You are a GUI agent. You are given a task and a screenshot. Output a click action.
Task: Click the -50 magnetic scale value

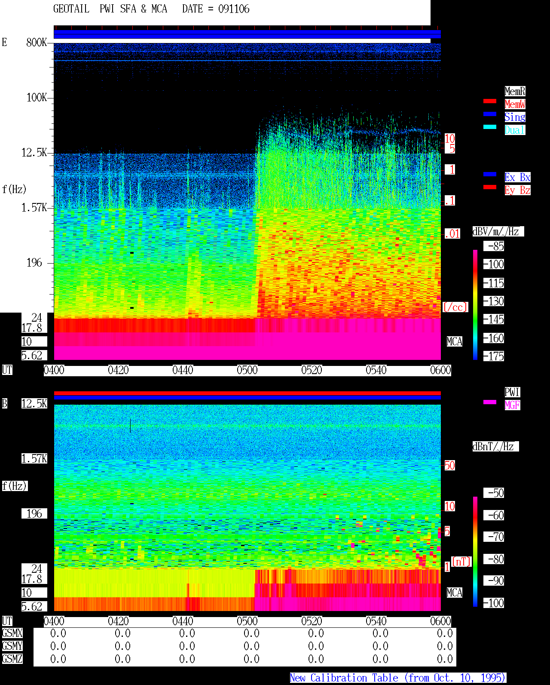click(x=494, y=493)
